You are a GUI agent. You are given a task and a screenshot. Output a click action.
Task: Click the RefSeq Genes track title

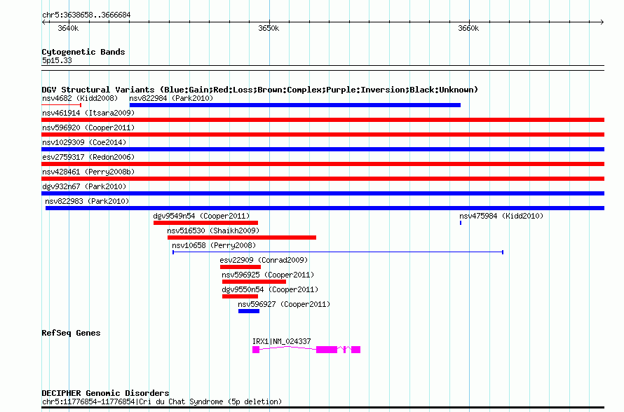click(x=71, y=333)
